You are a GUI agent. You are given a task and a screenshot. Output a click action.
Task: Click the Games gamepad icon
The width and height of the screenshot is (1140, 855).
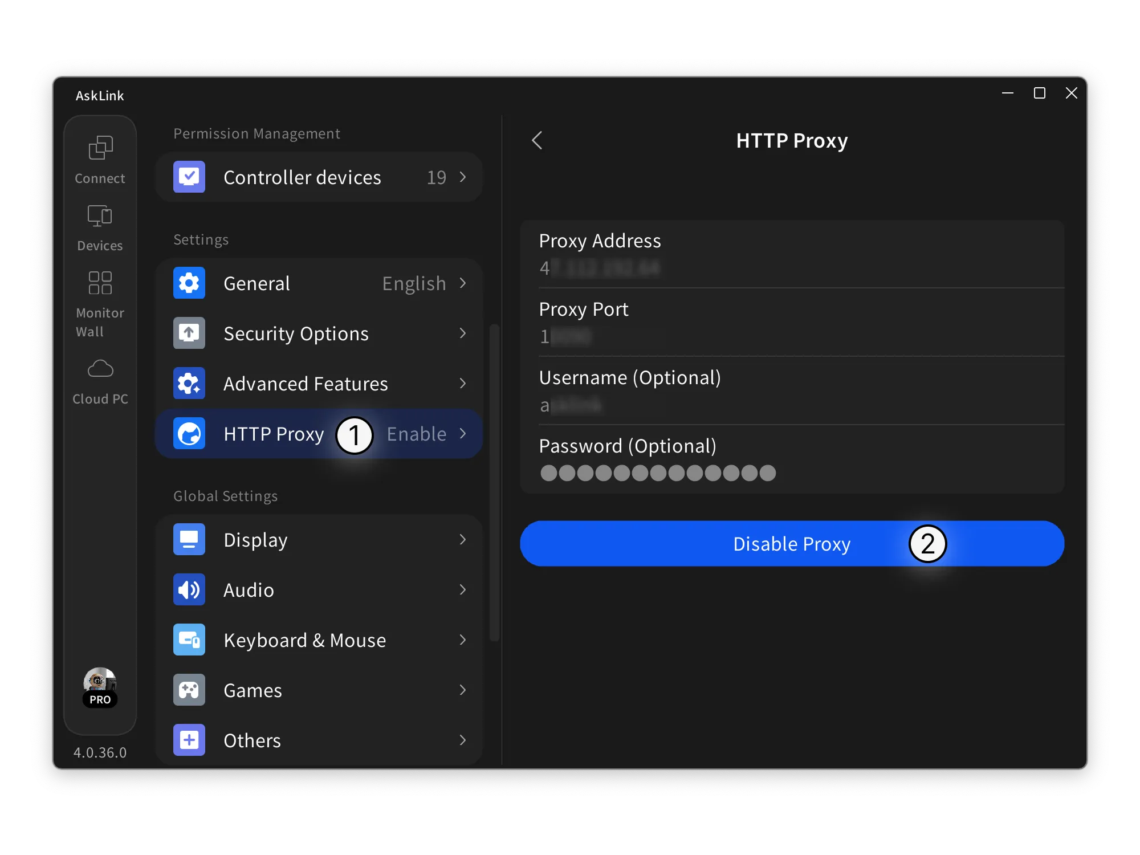point(189,690)
